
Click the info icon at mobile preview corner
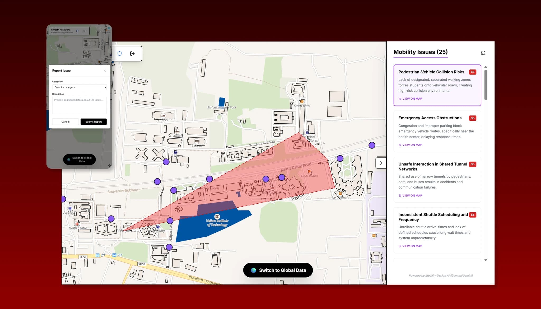(x=109, y=166)
